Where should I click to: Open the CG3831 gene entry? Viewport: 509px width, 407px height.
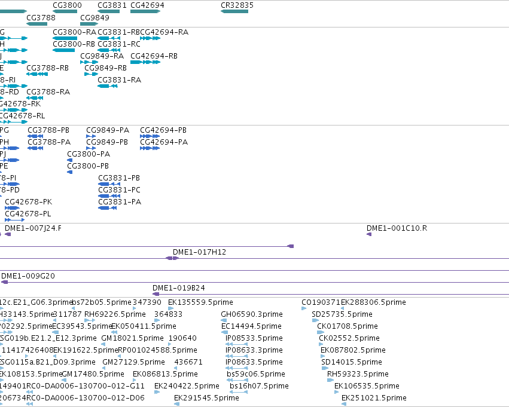coord(108,11)
